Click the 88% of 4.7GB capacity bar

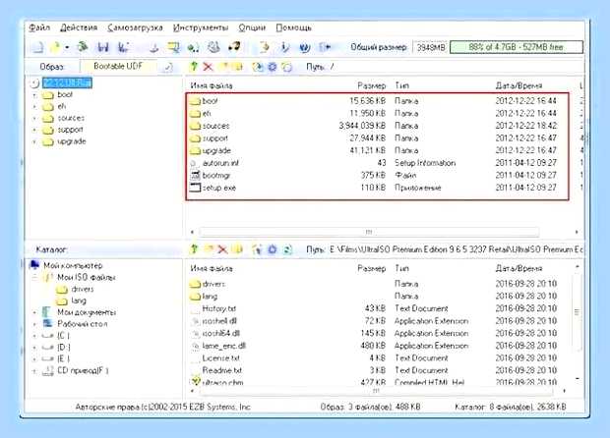[517, 47]
